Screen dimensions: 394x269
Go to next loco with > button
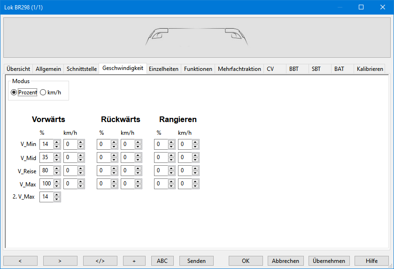tap(60, 261)
